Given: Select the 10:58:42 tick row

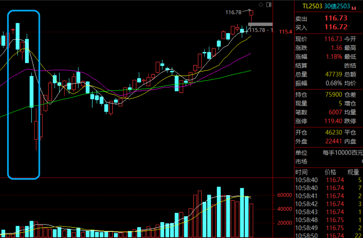Looking at the screenshot, I should (x=329, y=204).
